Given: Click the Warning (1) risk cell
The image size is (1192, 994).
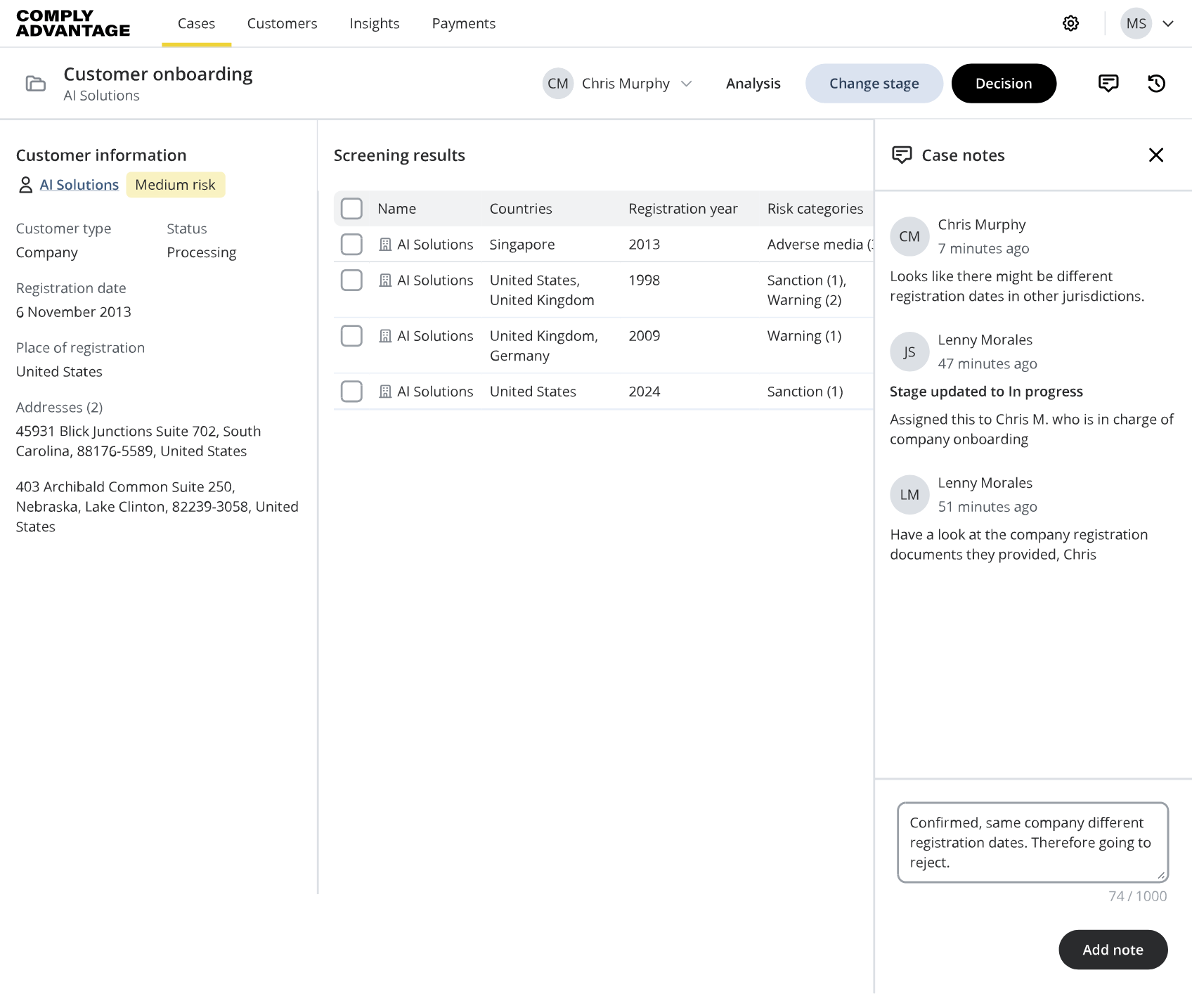Looking at the screenshot, I should pos(804,336).
